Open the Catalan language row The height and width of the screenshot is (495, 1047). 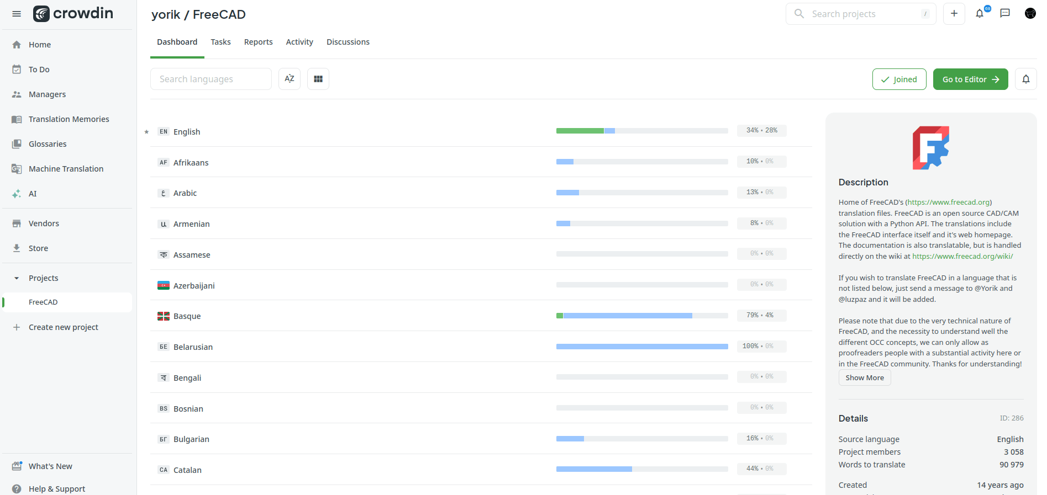(187, 470)
